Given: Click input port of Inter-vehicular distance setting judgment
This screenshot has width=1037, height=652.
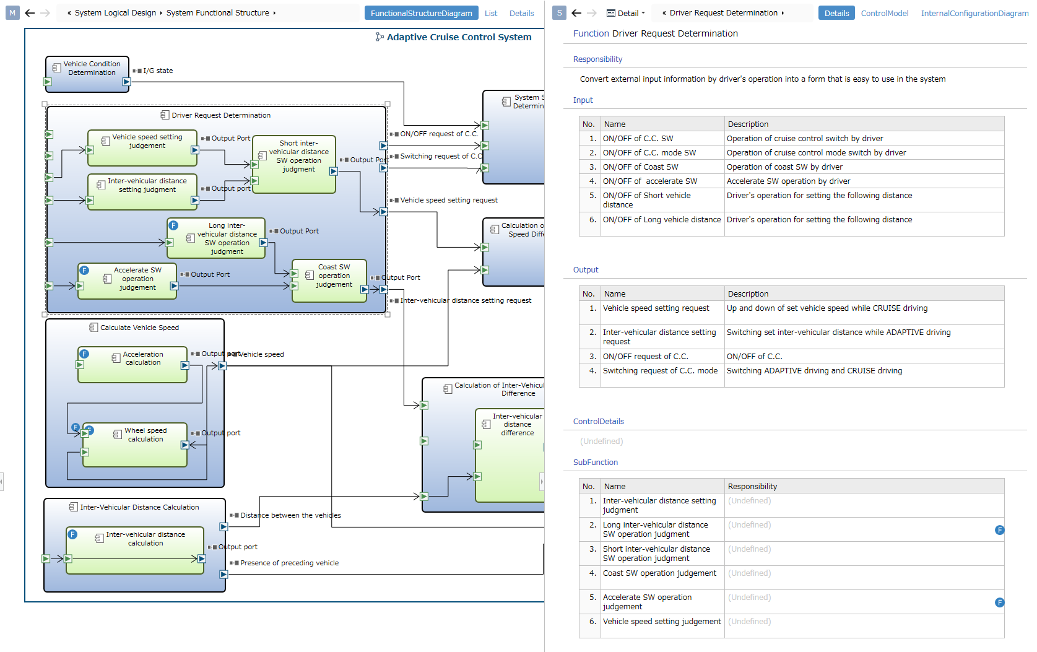Looking at the screenshot, I should coord(90,200).
